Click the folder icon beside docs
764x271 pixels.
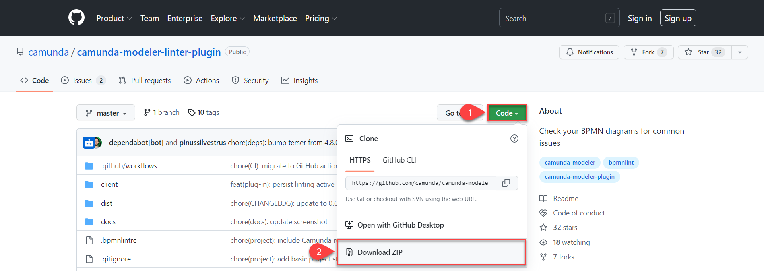(89, 221)
